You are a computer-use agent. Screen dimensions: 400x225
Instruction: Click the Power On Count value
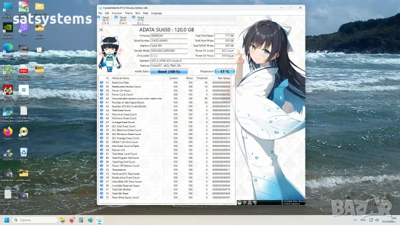tap(224, 51)
